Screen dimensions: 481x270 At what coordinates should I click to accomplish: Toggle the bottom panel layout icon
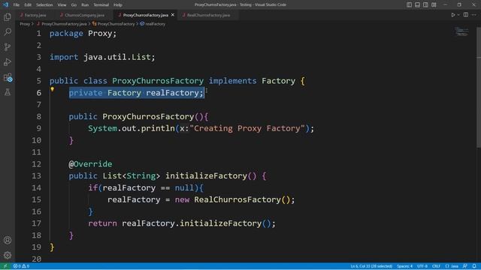[x=418, y=5]
